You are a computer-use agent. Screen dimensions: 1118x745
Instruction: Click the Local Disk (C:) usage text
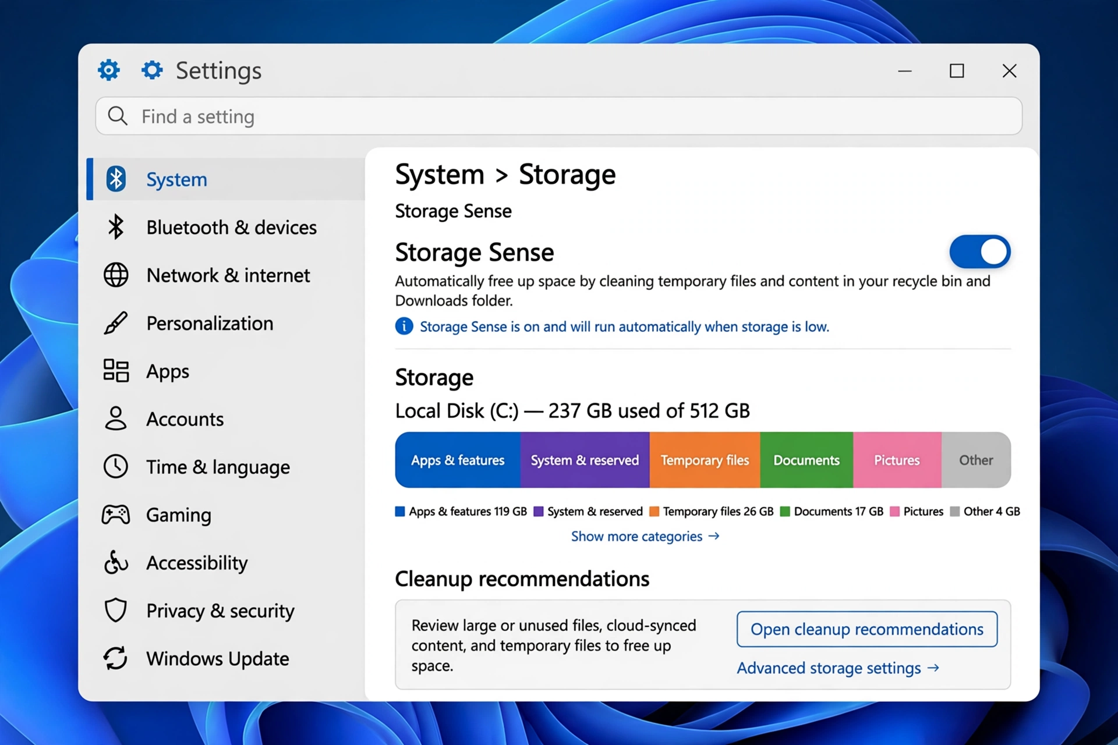572,411
